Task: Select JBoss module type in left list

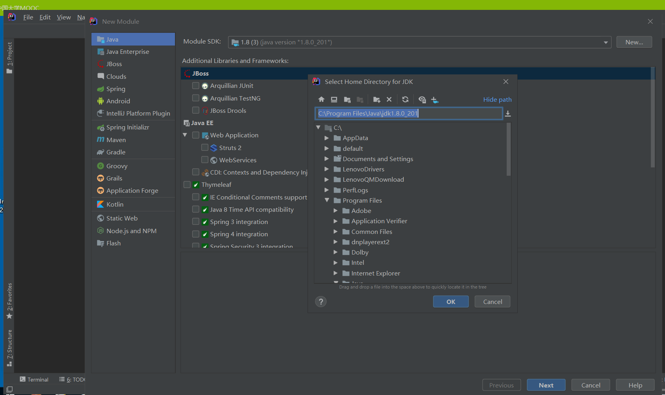Action: (133, 64)
